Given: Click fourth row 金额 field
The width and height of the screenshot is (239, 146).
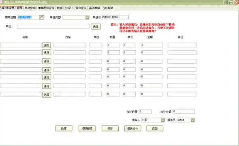Looking at the screenshot, I should click(x=152, y=70).
